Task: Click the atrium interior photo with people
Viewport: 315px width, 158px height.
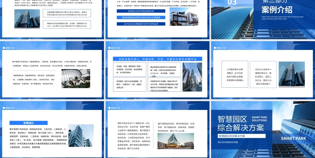Action: [x=76, y=79]
